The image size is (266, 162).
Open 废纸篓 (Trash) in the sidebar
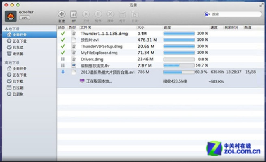(18, 53)
